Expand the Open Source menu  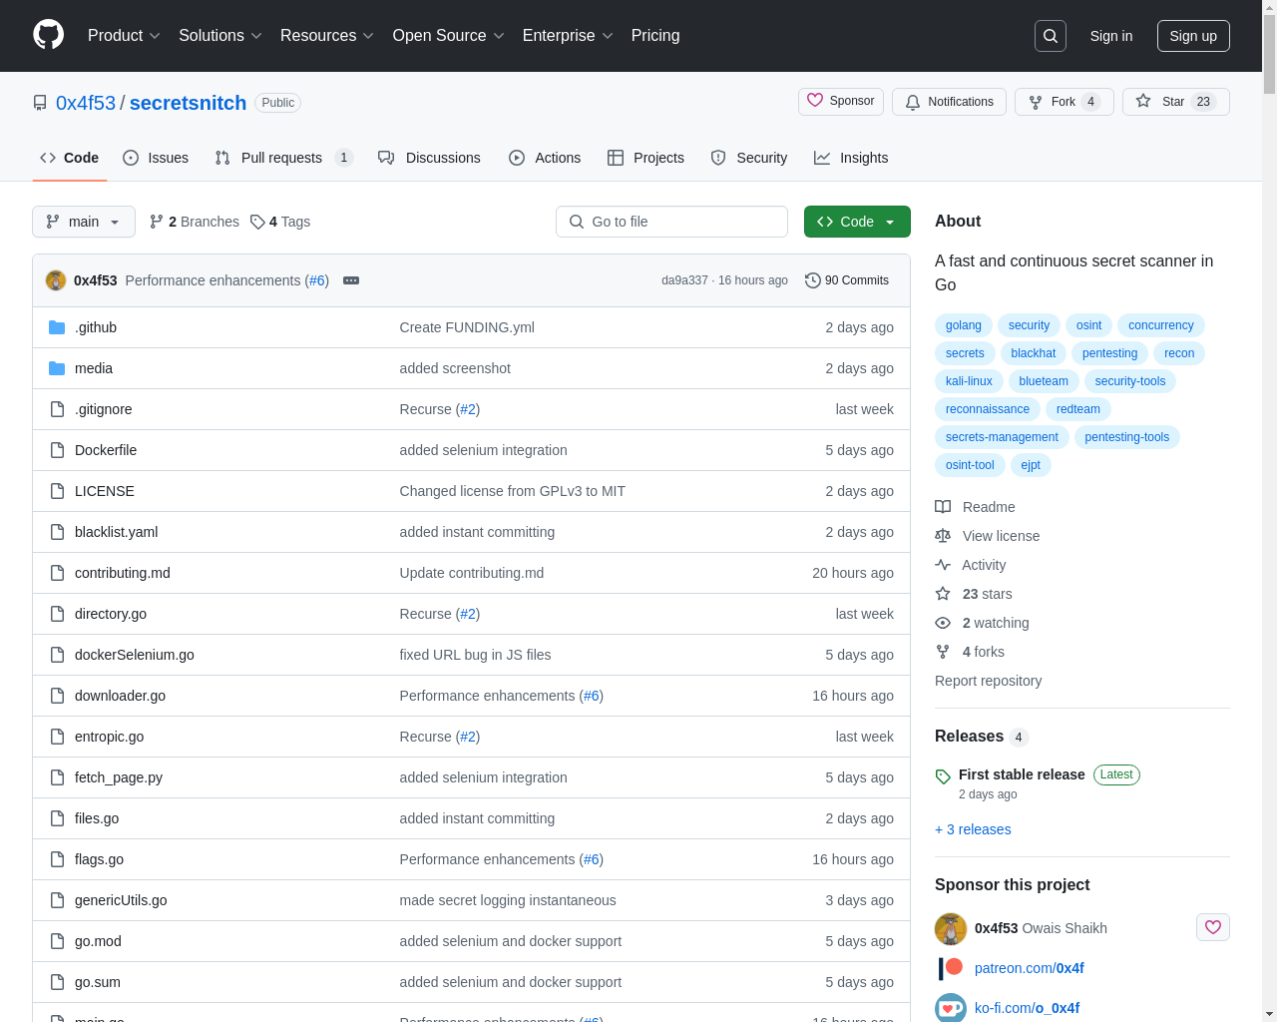click(449, 36)
